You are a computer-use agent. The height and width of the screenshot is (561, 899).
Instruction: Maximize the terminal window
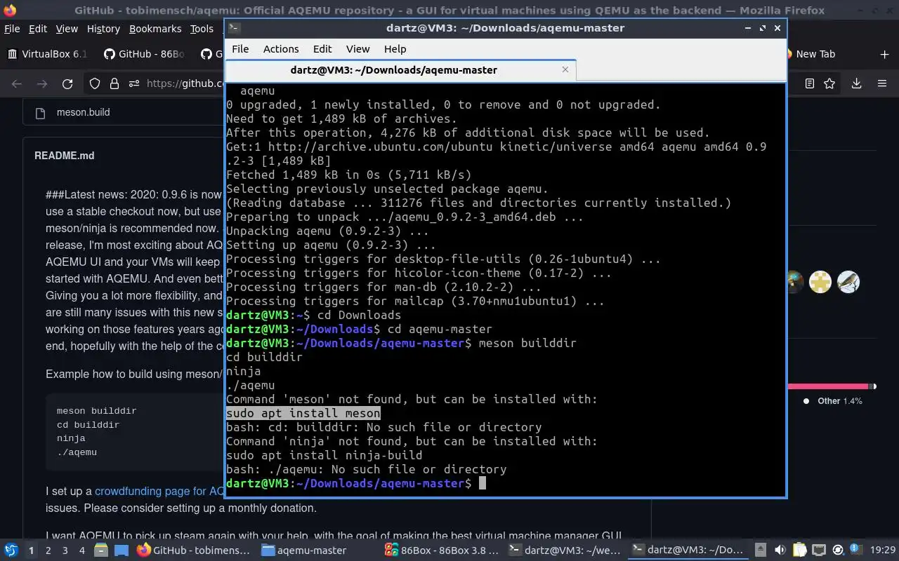(763, 28)
